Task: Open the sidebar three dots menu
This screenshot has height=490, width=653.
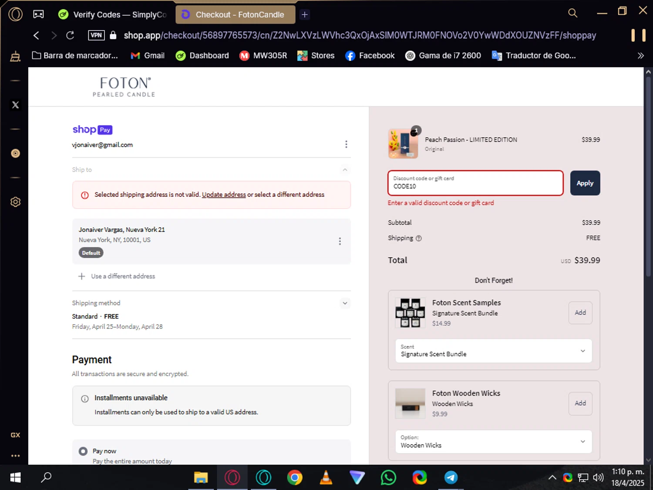Action: click(x=15, y=456)
